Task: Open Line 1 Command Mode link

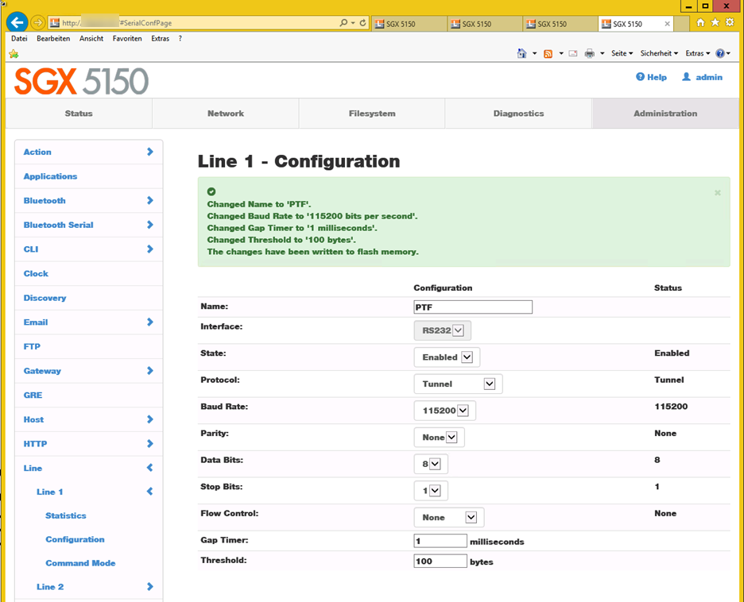Action: 80,562
